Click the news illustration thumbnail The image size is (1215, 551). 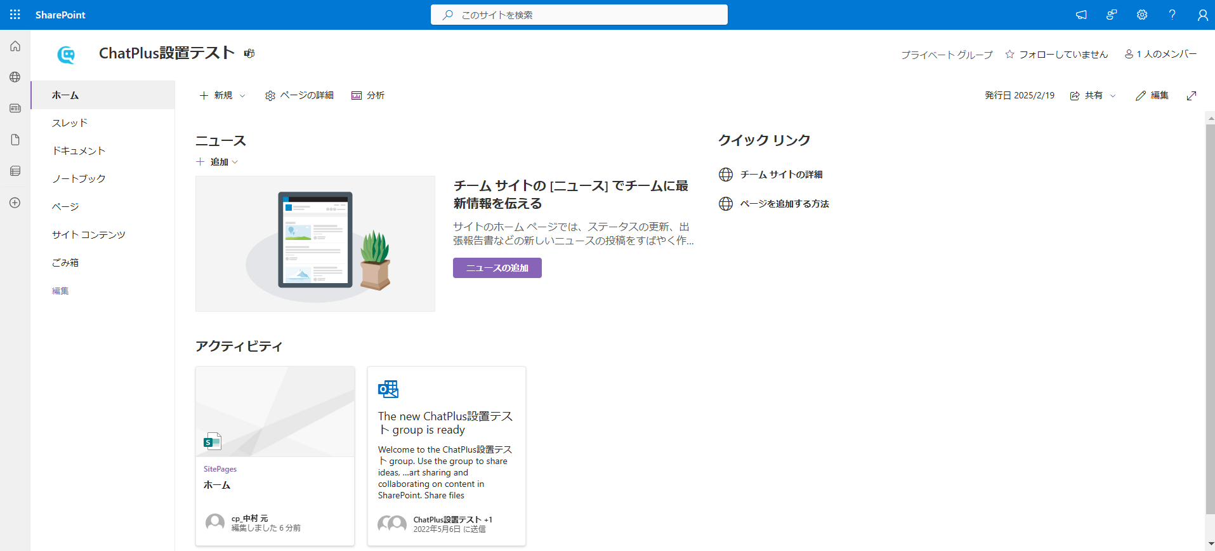[315, 244]
